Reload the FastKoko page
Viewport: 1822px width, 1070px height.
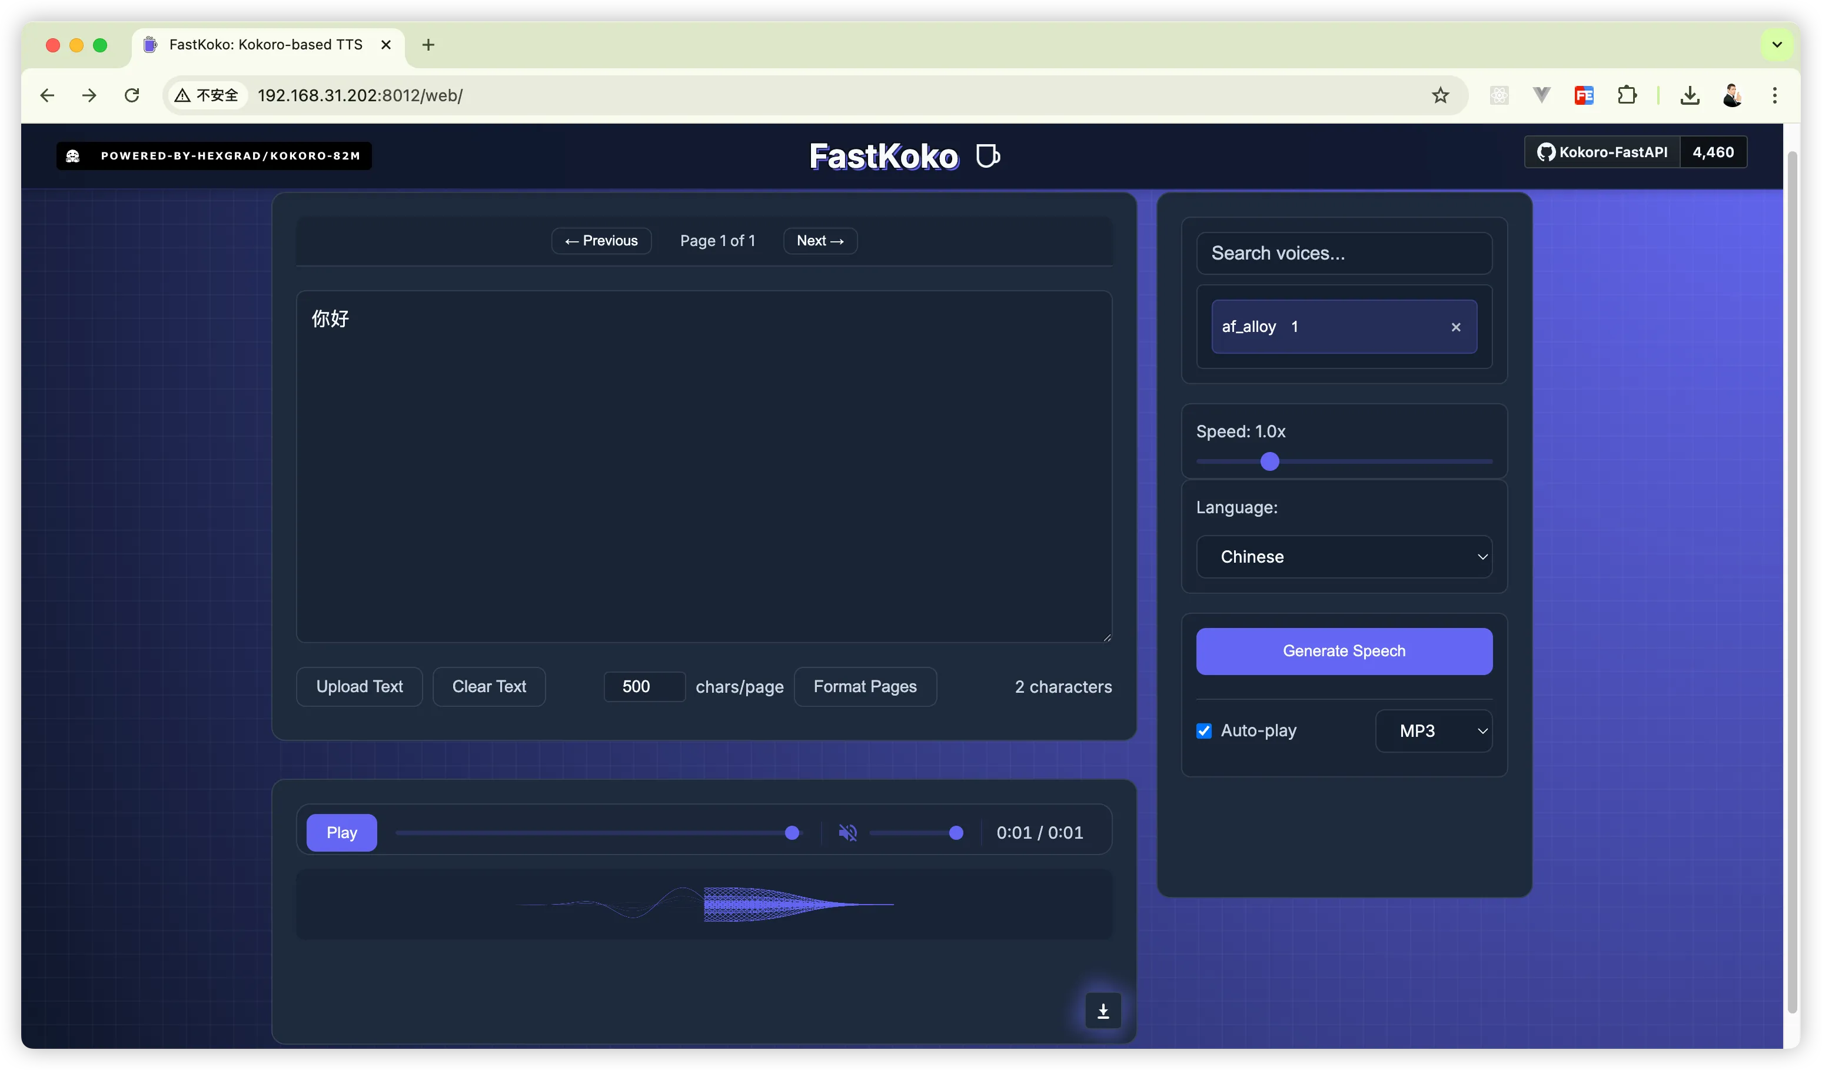132,95
